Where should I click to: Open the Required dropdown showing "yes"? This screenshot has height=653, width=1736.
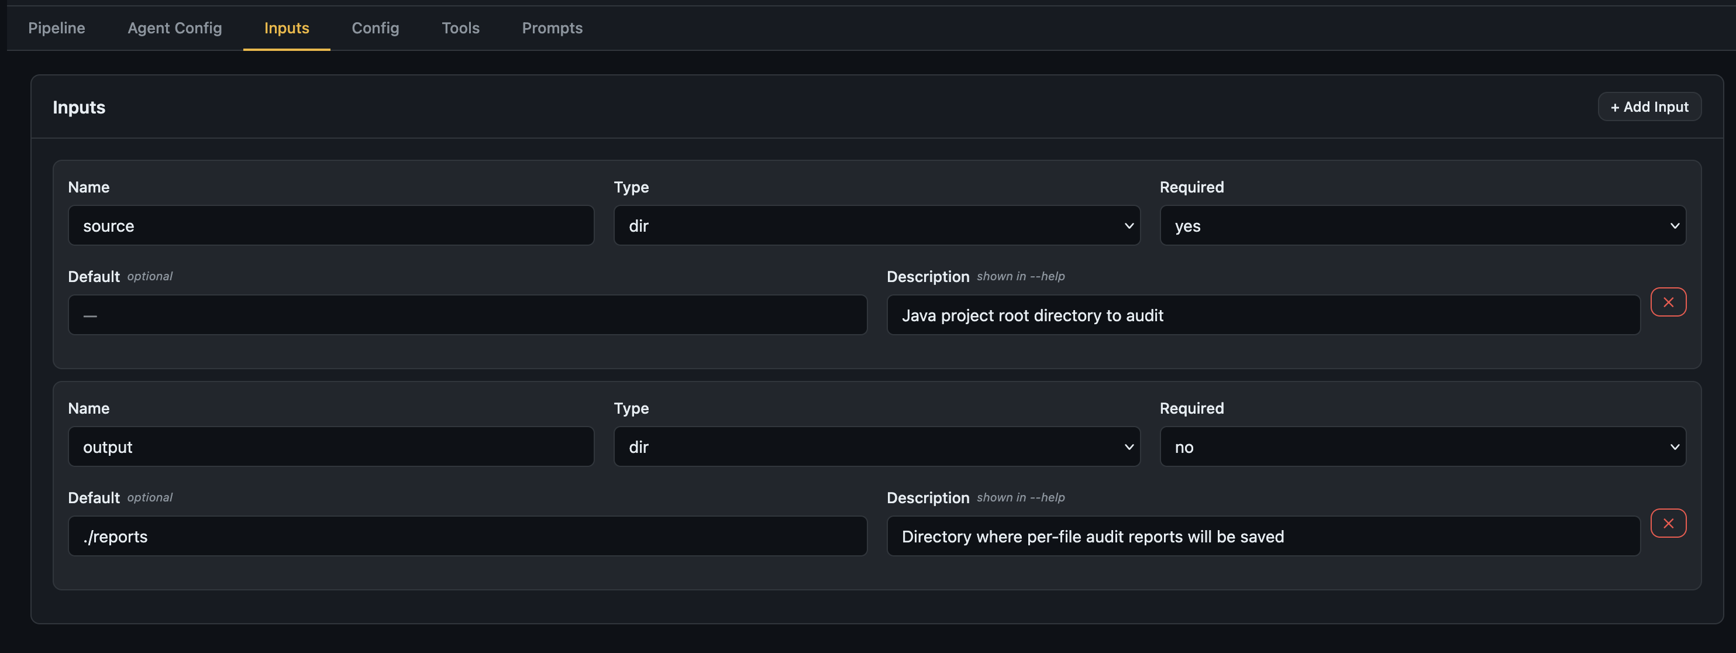[x=1422, y=226]
